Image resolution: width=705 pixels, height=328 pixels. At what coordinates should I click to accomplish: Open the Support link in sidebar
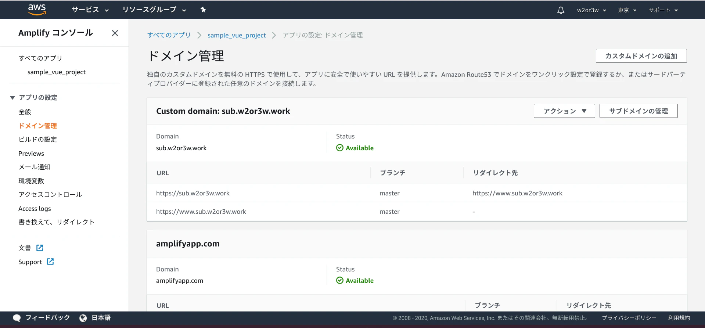pos(30,262)
